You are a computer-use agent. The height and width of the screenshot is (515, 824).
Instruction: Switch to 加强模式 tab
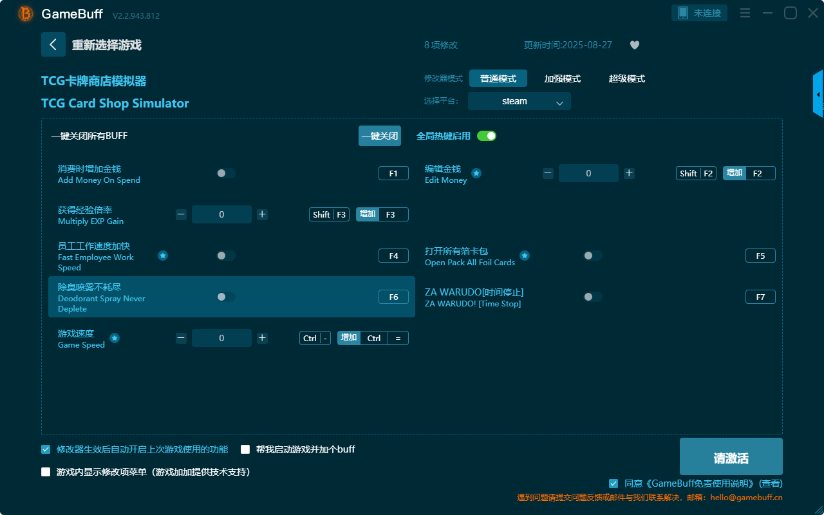[563, 79]
